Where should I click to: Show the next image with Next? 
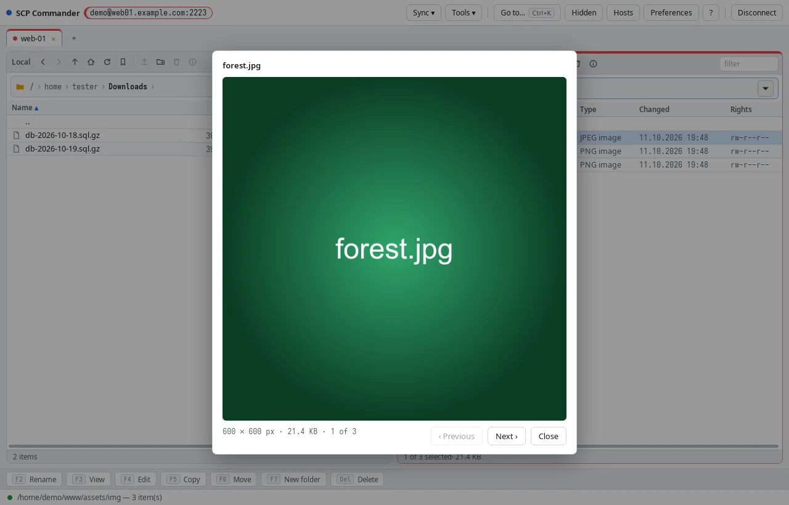click(x=507, y=436)
